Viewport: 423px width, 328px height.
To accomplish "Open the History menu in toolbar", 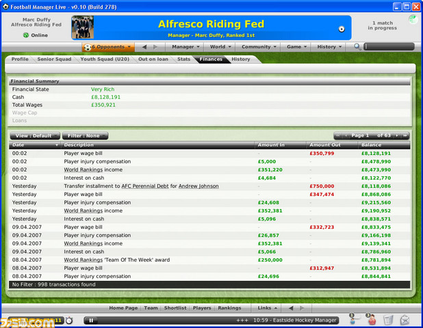I will pyautogui.click(x=329, y=47).
